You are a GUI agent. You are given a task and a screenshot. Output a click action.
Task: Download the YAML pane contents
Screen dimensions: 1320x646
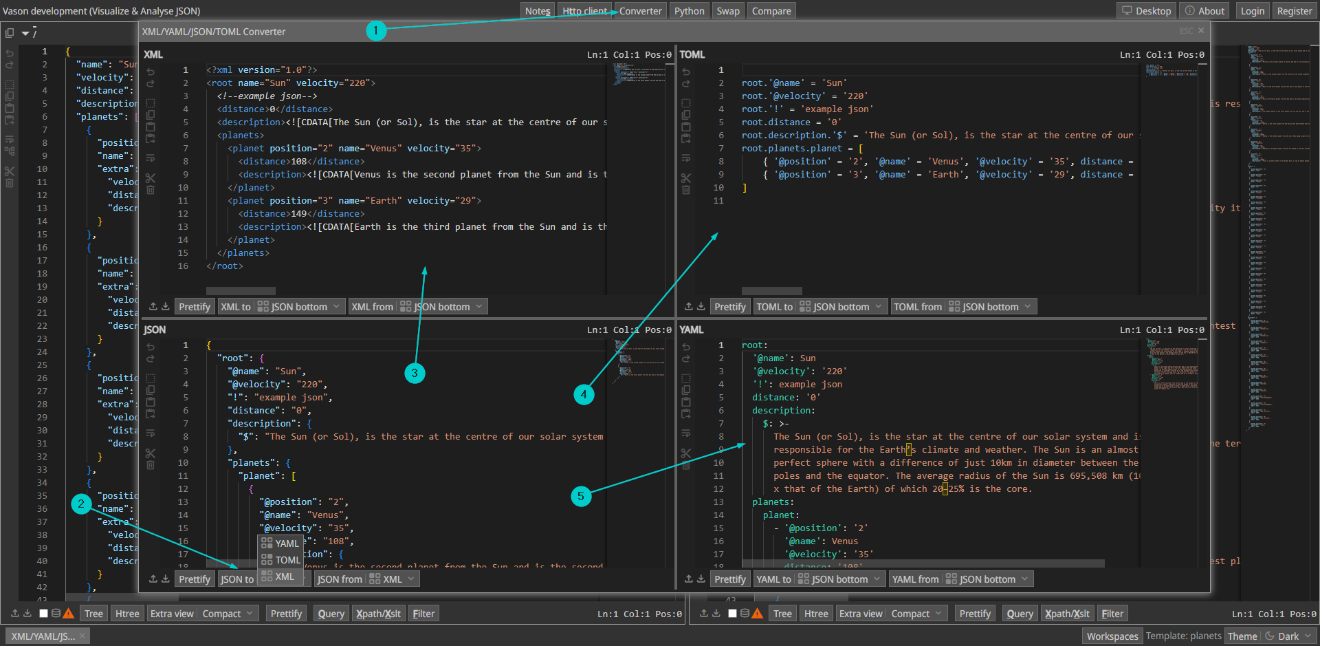click(701, 579)
